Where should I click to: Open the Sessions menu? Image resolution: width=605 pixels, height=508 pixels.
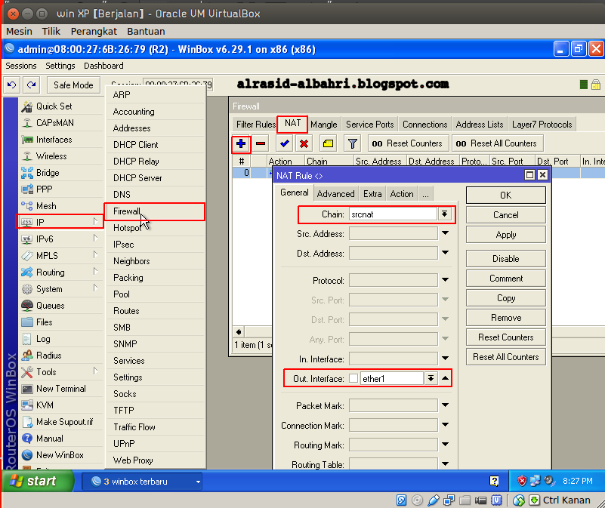21,66
